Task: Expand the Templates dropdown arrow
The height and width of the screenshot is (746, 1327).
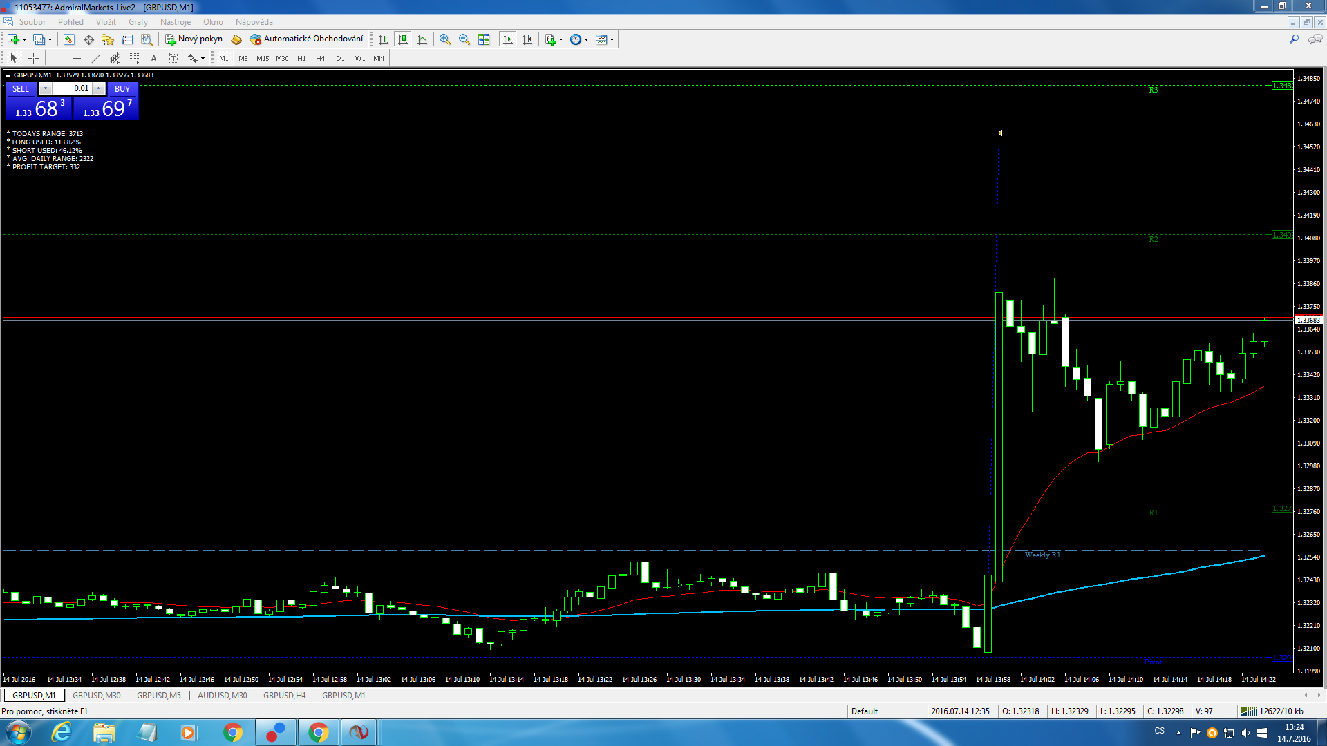Action: pyautogui.click(x=612, y=40)
